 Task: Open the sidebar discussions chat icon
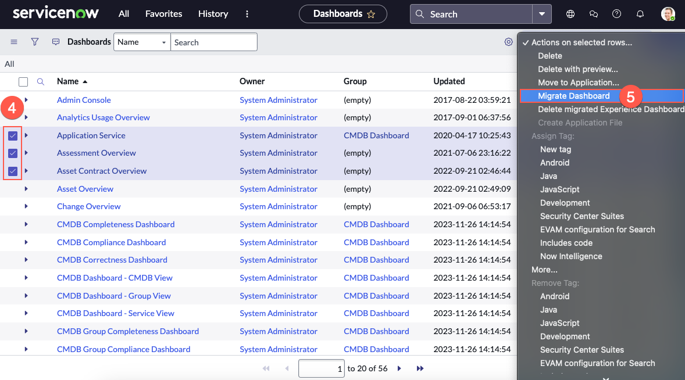click(x=593, y=14)
